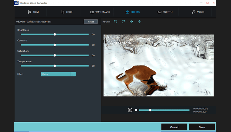Reset all effect settings
This screenshot has width=231, height=132.
(x=91, y=22)
